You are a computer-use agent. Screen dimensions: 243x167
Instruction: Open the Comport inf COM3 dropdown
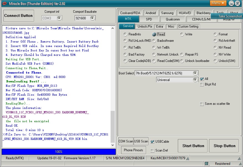pos(59,18)
